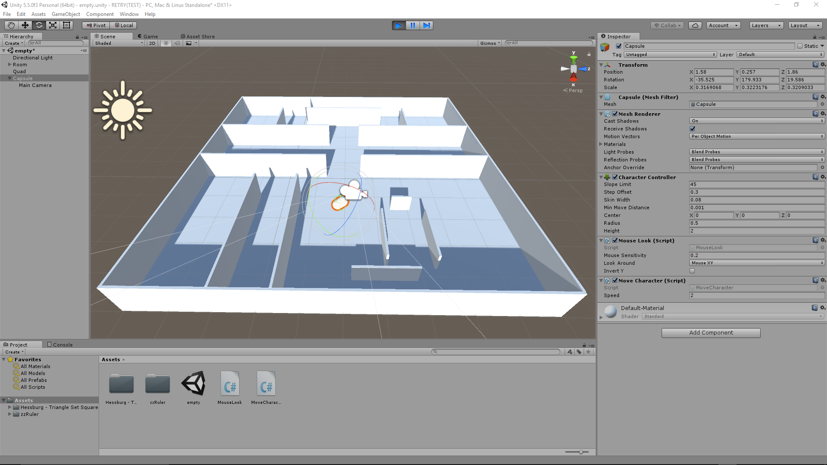Select the MouseLook C# script asset
The width and height of the screenshot is (827, 465).
(x=230, y=384)
